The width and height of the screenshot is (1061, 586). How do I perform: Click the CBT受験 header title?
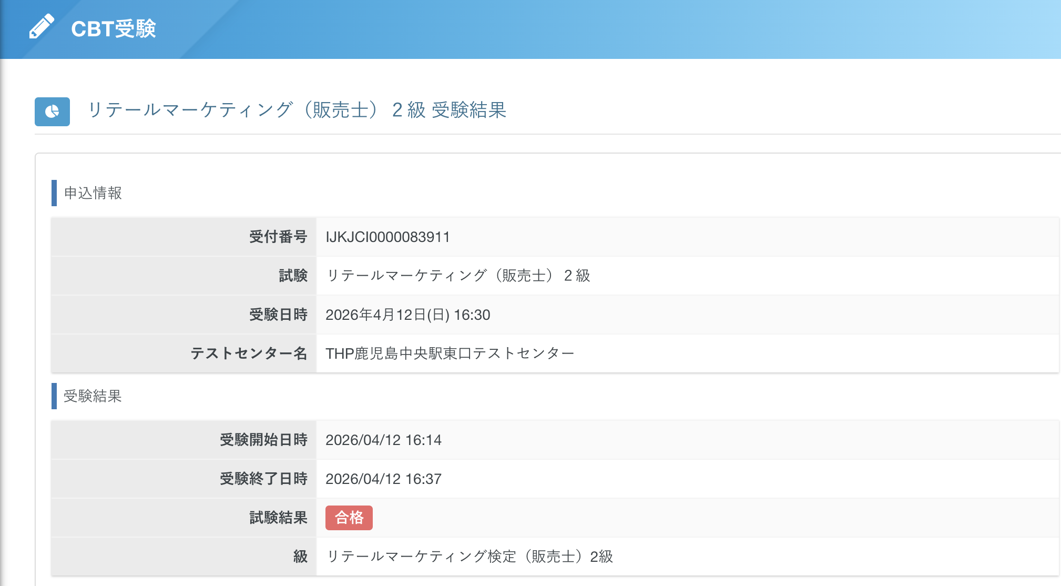114,29
